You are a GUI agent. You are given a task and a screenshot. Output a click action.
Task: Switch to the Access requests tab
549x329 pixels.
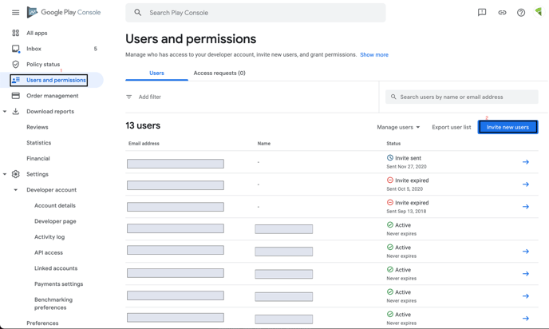(x=219, y=73)
